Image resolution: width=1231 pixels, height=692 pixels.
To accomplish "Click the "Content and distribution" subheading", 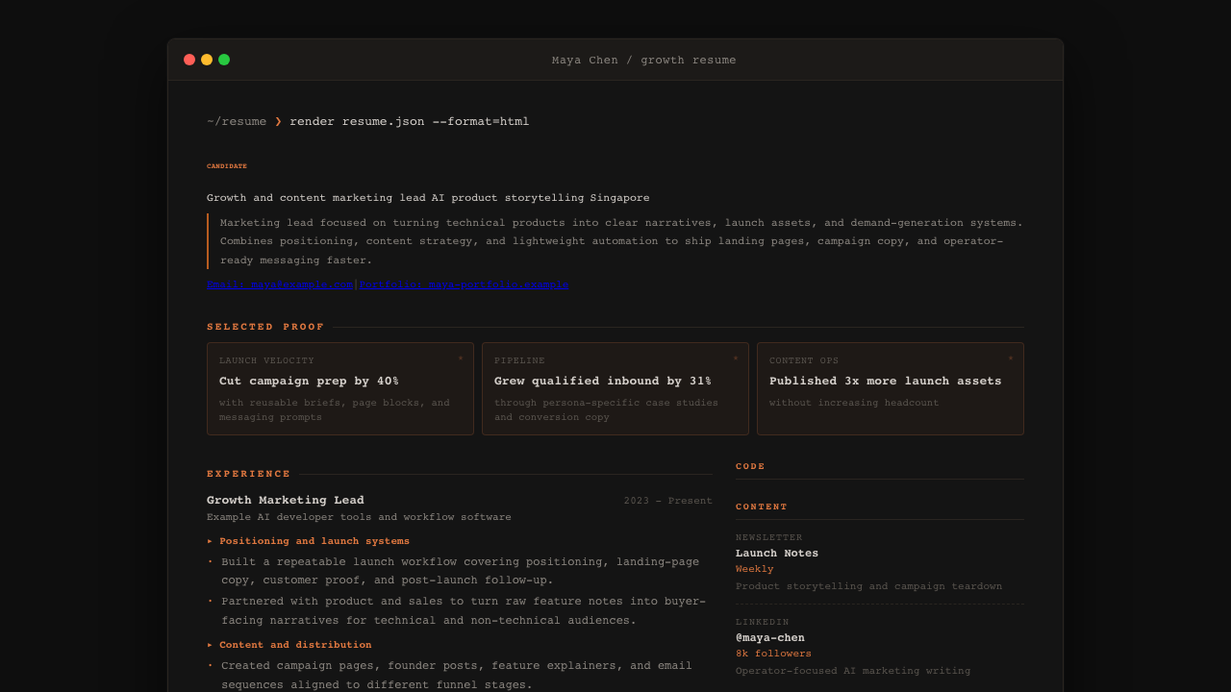I will point(295,645).
